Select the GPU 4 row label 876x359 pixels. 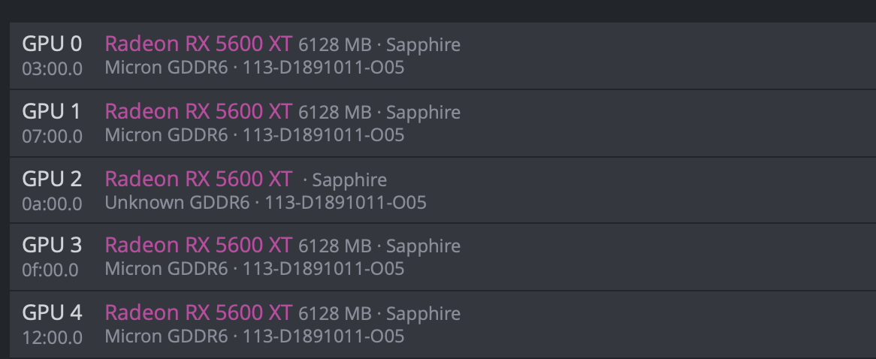point(52,312)
